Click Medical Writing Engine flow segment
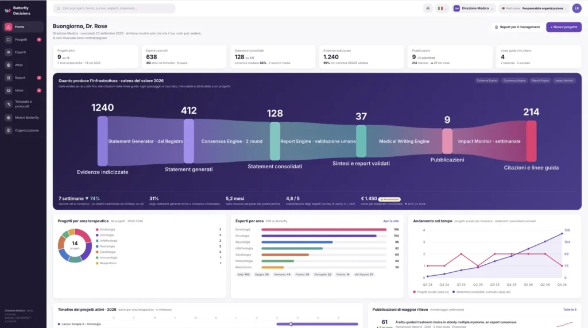The height and width of the screenshot is (328, 588). click(x=404, y=141)
